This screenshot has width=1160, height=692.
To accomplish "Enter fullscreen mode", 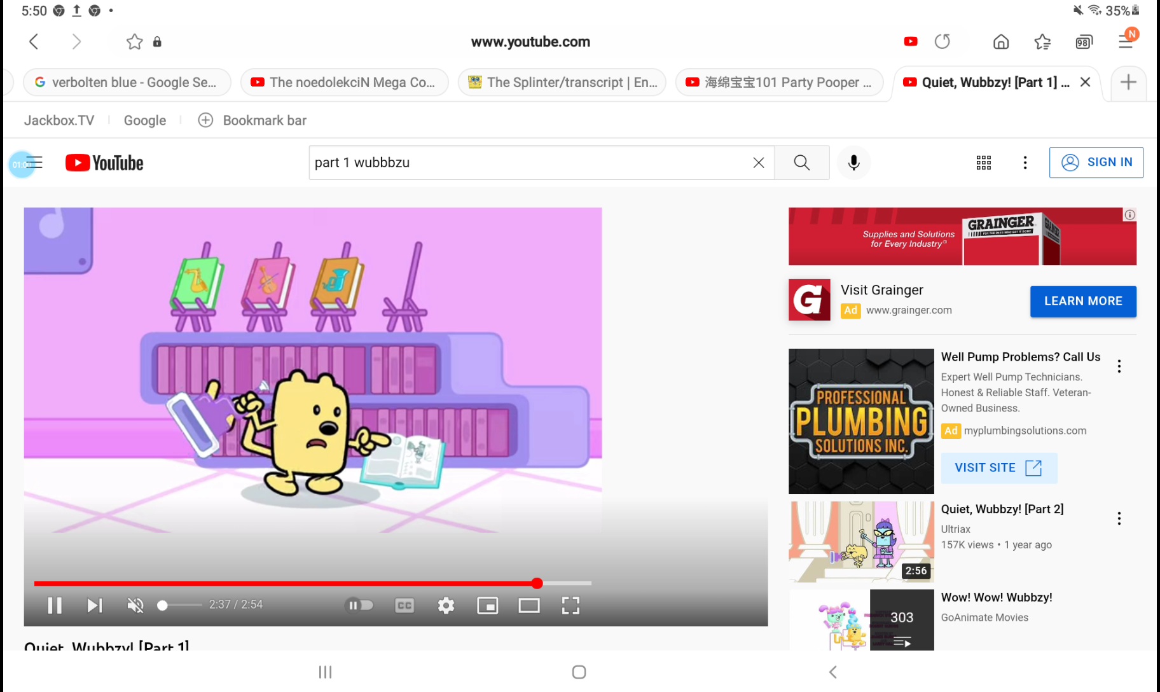I will click(570, 605).
